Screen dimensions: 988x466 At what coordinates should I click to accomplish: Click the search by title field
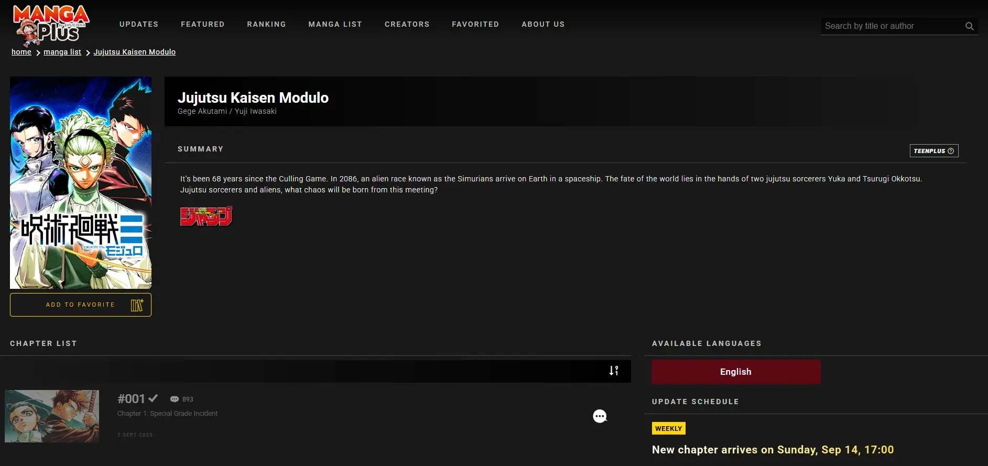[x=893, y=26]
